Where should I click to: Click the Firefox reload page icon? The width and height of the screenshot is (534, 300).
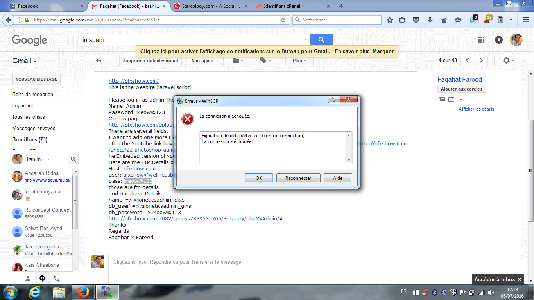[283, 20]
